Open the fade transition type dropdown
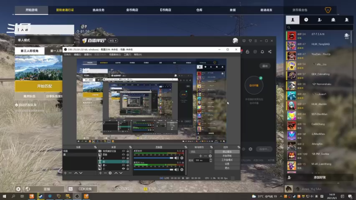 (201, 152)
